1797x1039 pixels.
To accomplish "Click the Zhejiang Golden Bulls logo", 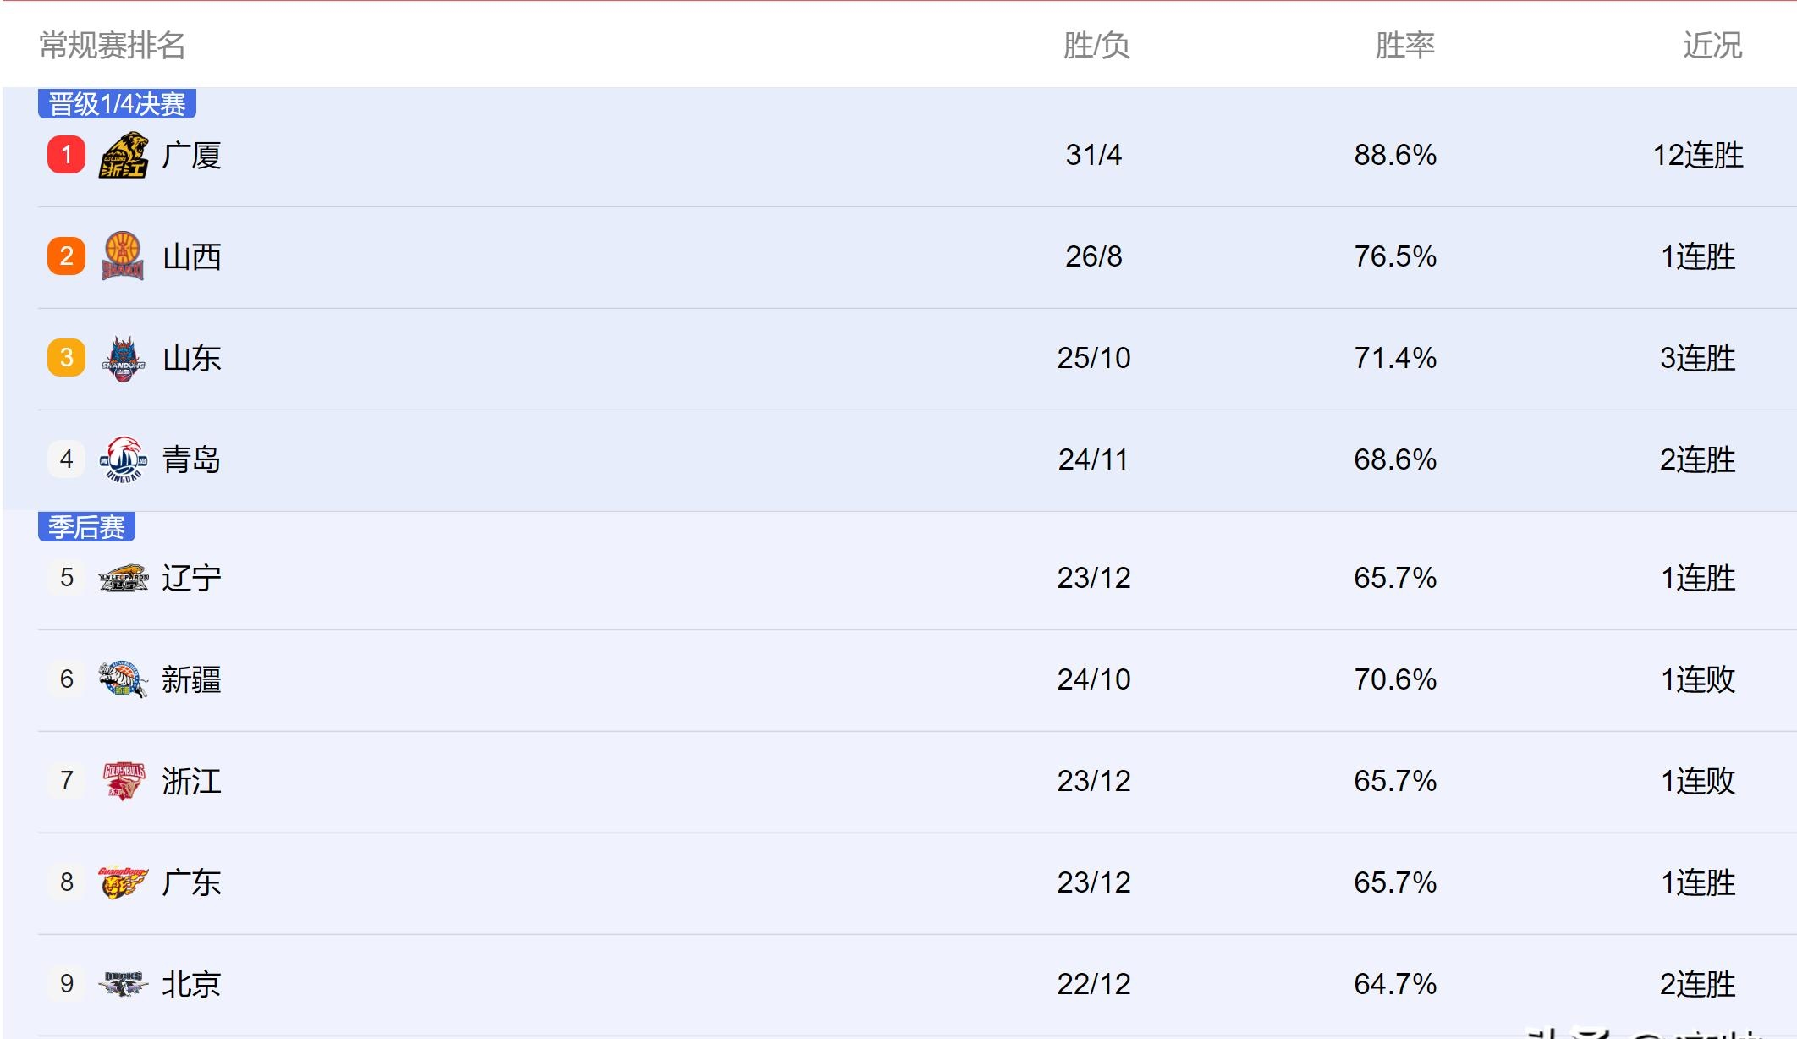I will point(124,781).
